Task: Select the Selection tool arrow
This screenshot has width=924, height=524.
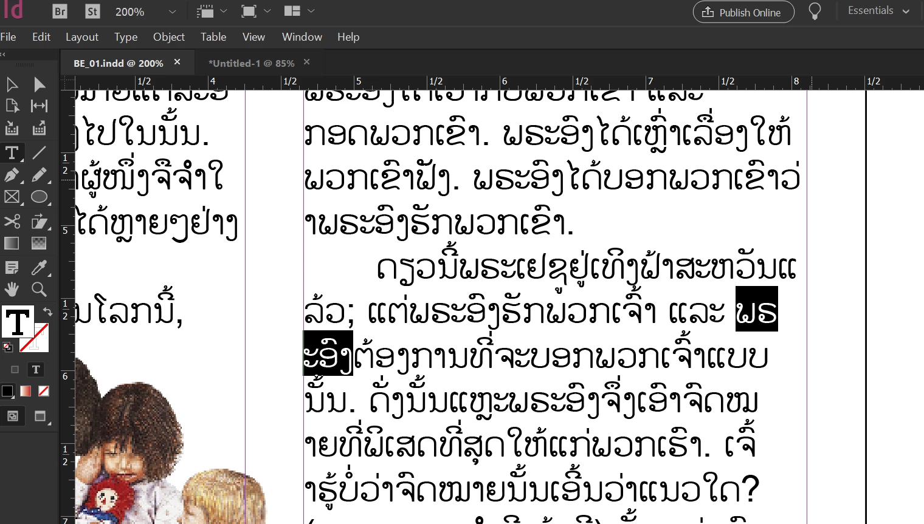Action: click(12, 84)
